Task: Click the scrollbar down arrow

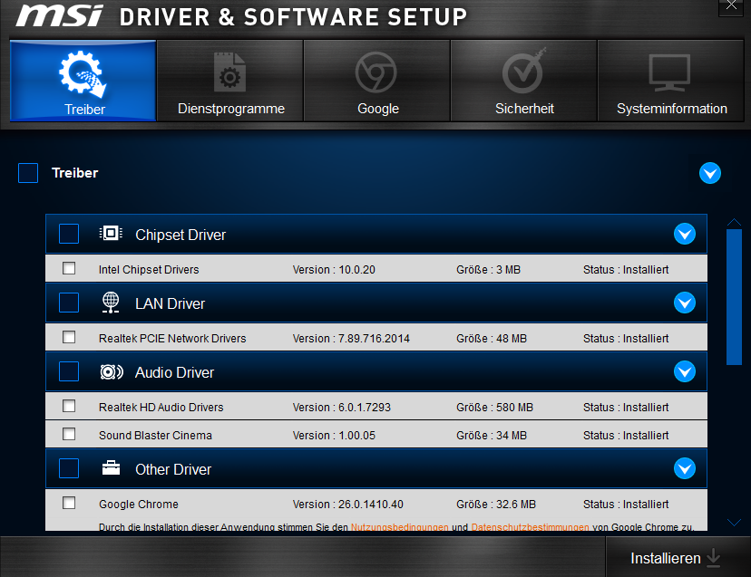Action: (x=734, y=522)
